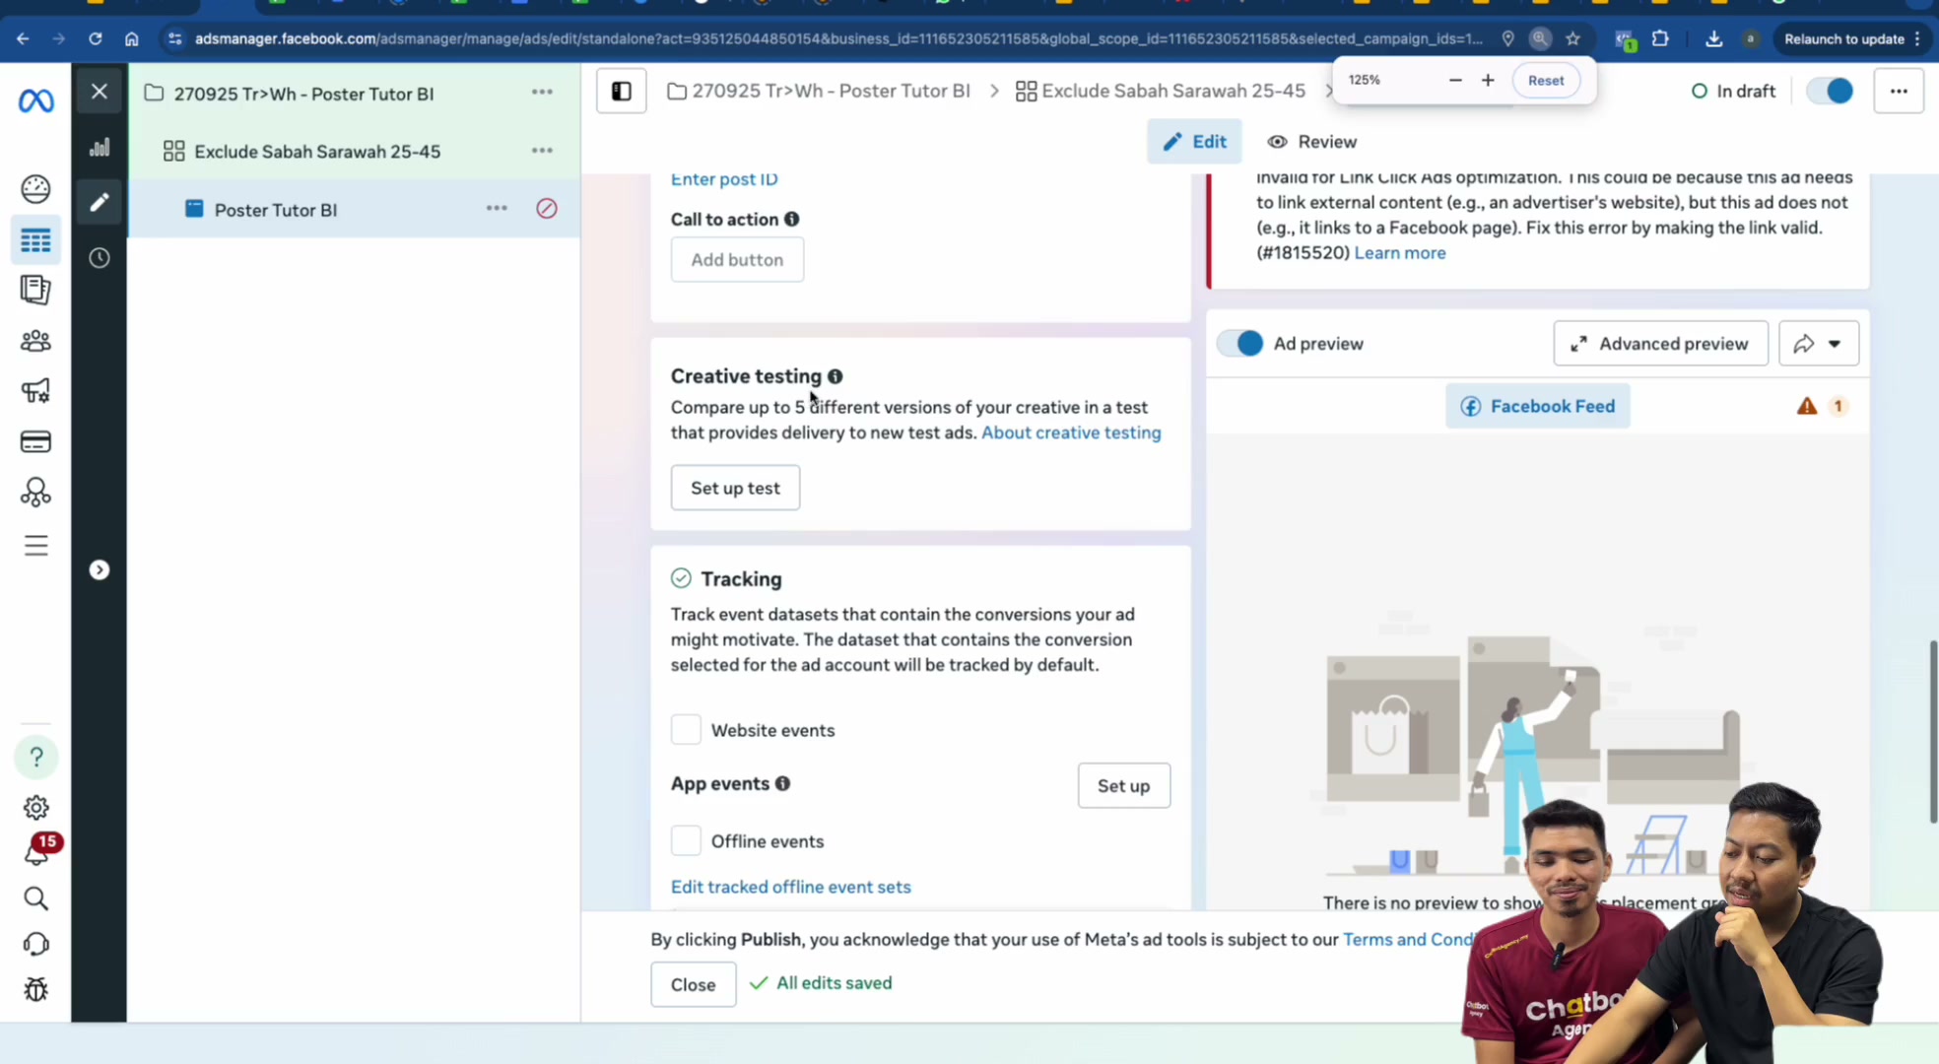
Task: Select the Facebook Feed preview tab
Action: click(1537, 406)
